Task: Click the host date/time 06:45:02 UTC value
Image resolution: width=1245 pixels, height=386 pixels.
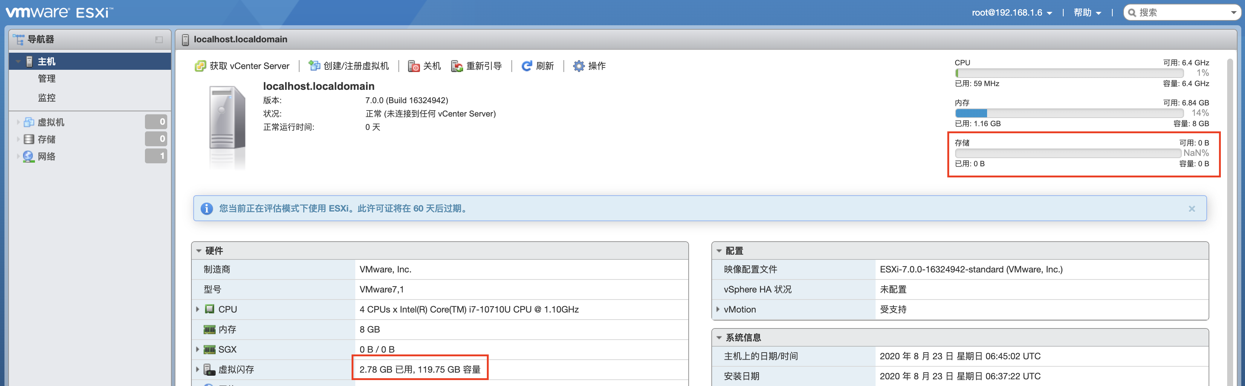Action: (x=960, y=356)
